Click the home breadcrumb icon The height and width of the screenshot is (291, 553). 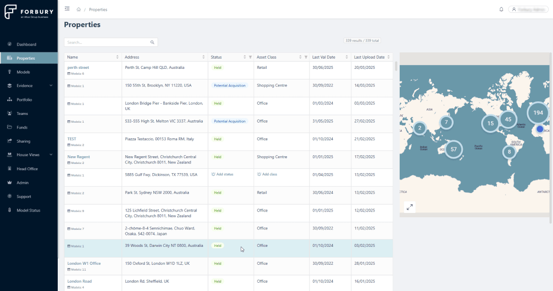pyautogui.click(x=79, y=9)
